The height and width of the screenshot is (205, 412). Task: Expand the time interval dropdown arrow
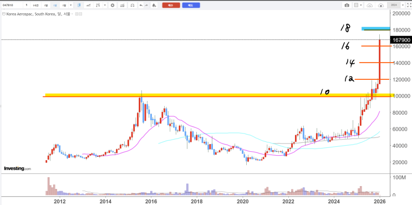71,5
